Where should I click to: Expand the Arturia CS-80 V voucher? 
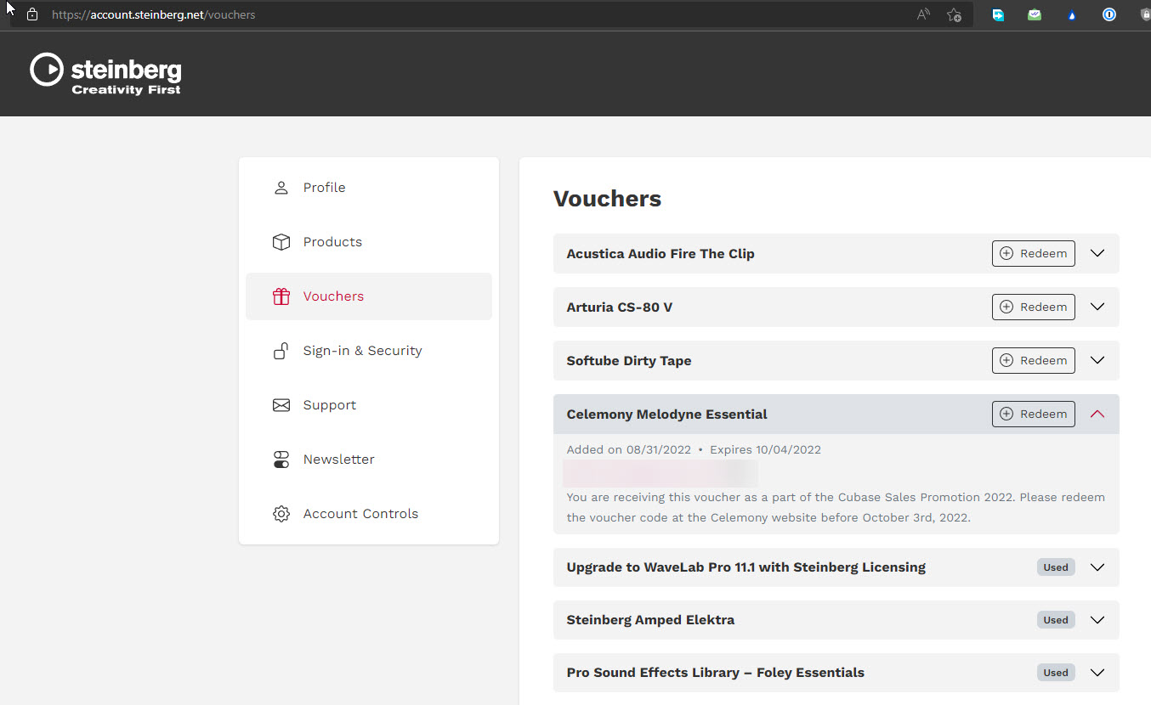(1097, 307)
